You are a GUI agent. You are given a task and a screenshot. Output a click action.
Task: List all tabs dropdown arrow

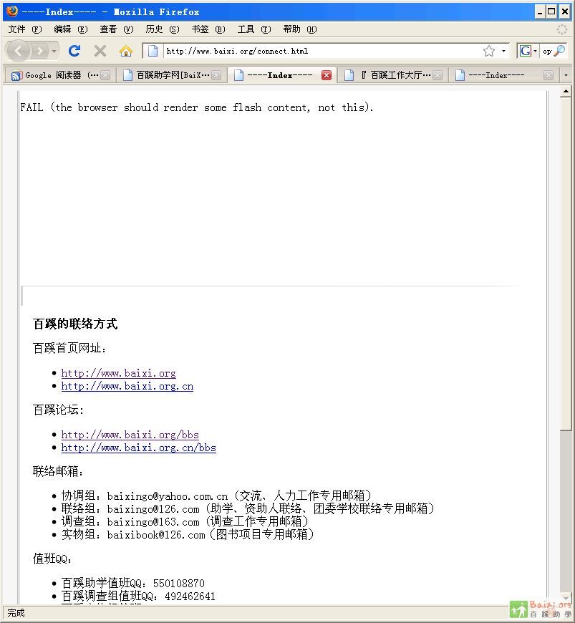[x=566, y=75]
